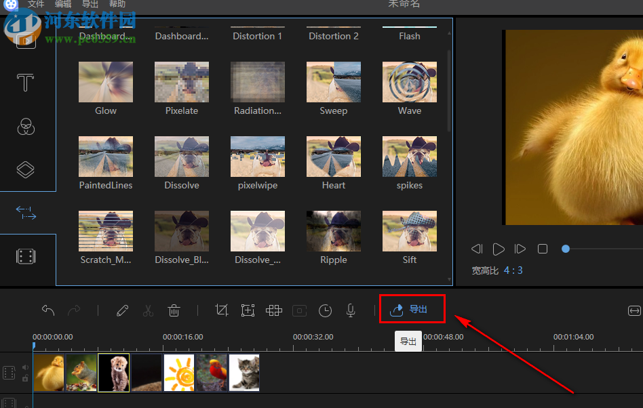Stop the preview playback
643x408 pixels.
coord(543,249)
